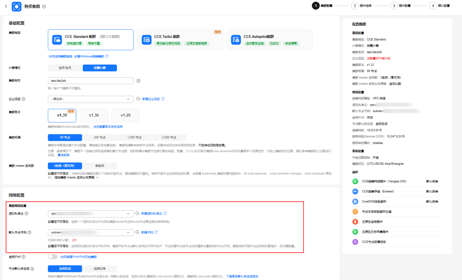Open 新建虚拟私有云 link

152,214
